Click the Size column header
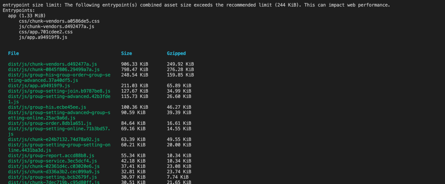445x184 pixels. pos(126,53)
